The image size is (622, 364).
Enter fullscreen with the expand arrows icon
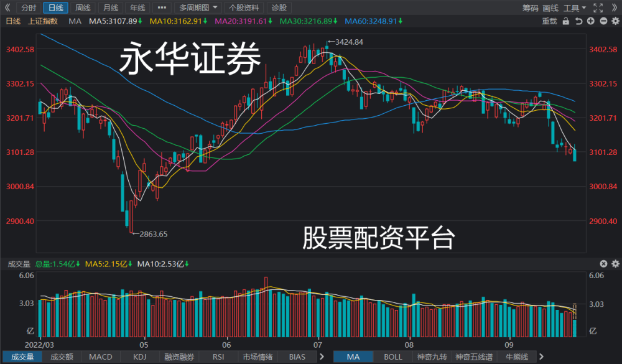click(x=598, y=8)
